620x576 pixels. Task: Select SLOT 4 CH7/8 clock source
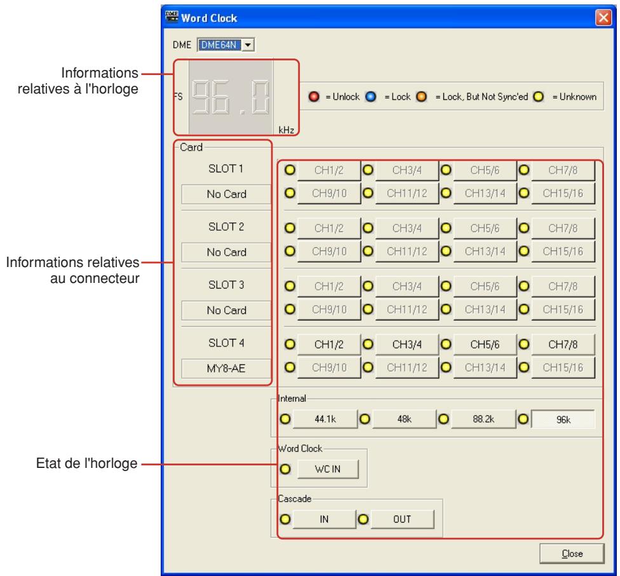click(x=563, y=345)
